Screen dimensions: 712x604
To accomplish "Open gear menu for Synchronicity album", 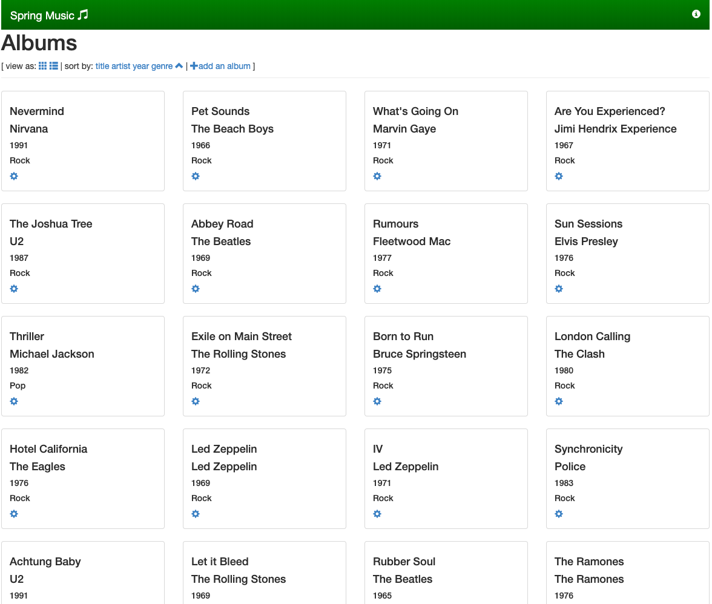I will pos(559,514).
